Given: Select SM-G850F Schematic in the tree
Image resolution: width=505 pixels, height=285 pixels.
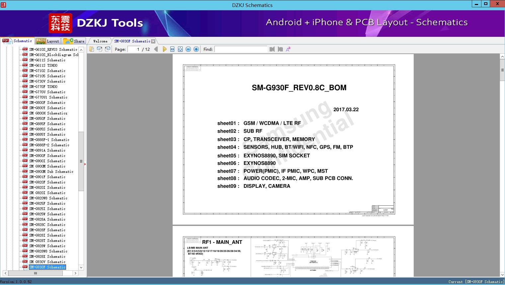Looking at the screenshot, I should [x=47, y=118].
